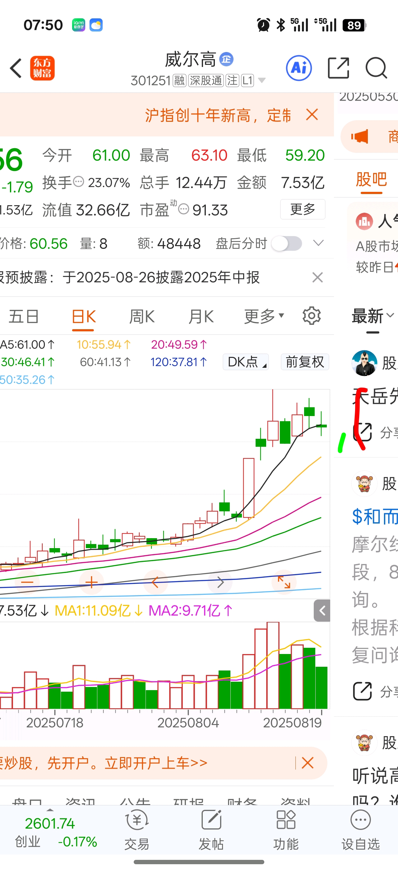Tap the 120:37.81 moving average label

179,362
